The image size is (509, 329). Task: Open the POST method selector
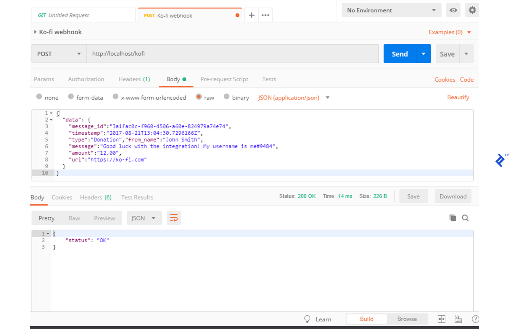(x=59, y=54)
